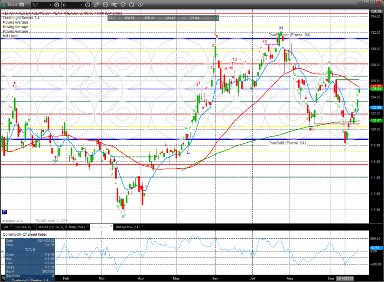The width and height of the screenshot is (384, 282).
Task: Toggle the AutoFrame is OFF label
Action: [52, 220]
